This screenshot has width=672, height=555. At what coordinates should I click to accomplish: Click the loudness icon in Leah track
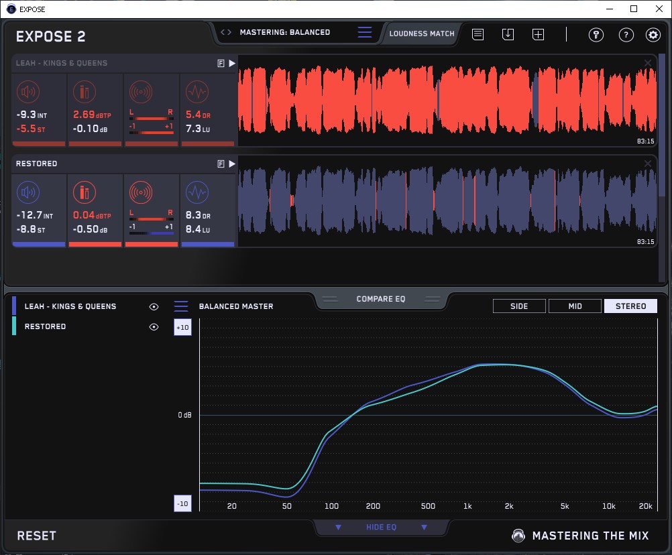click(28, 92)
